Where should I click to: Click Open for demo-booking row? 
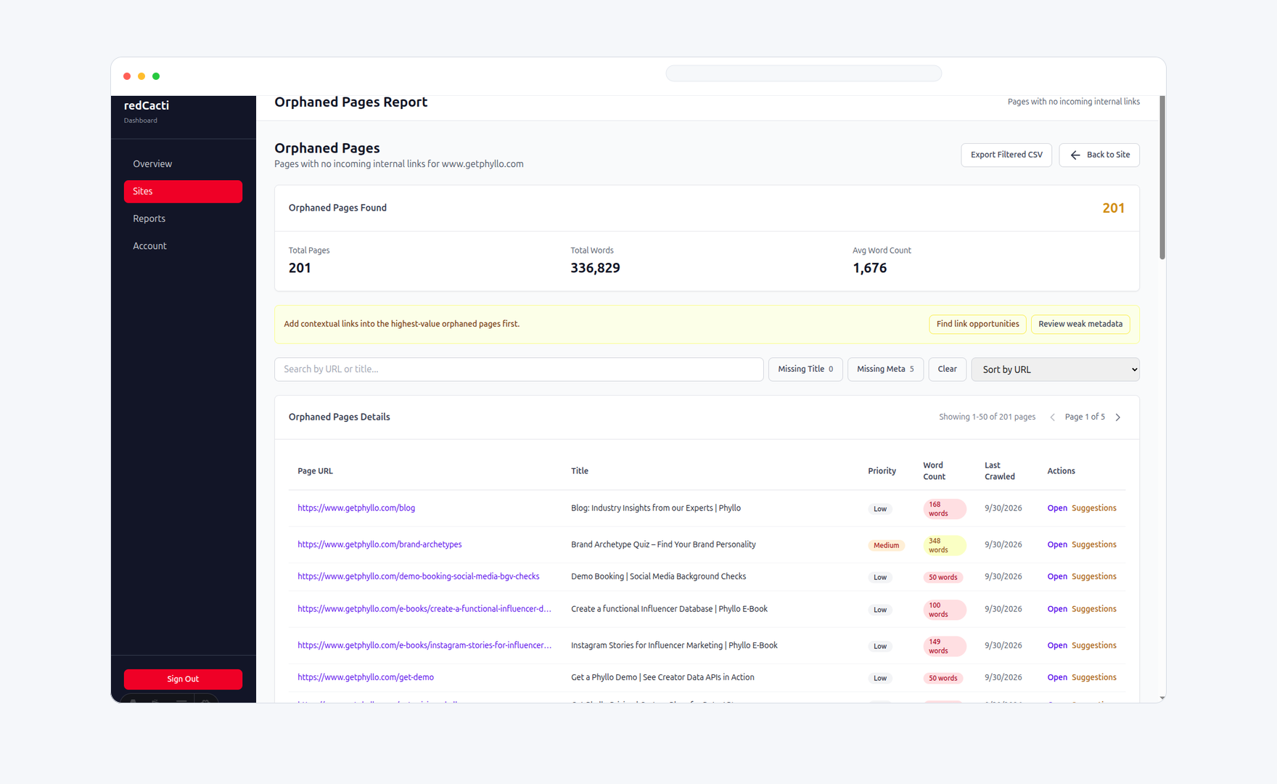pos(1057,576)
